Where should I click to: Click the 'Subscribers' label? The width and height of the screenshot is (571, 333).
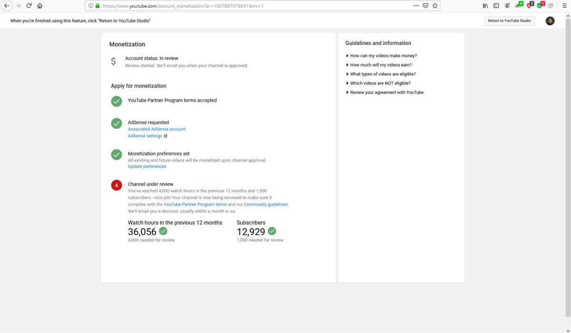[251, 222]
